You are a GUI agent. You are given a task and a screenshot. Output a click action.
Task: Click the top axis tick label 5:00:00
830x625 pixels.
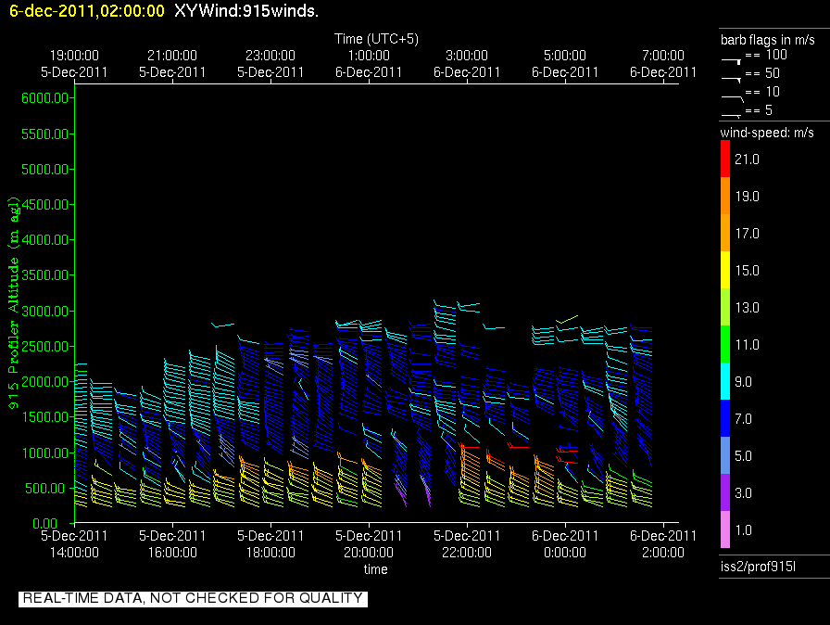565,56
